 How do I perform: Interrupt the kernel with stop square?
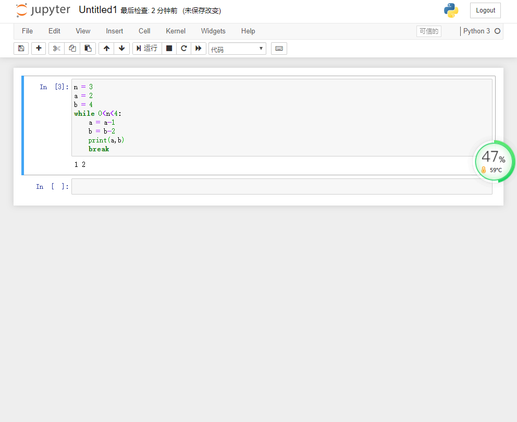point(169,49)
